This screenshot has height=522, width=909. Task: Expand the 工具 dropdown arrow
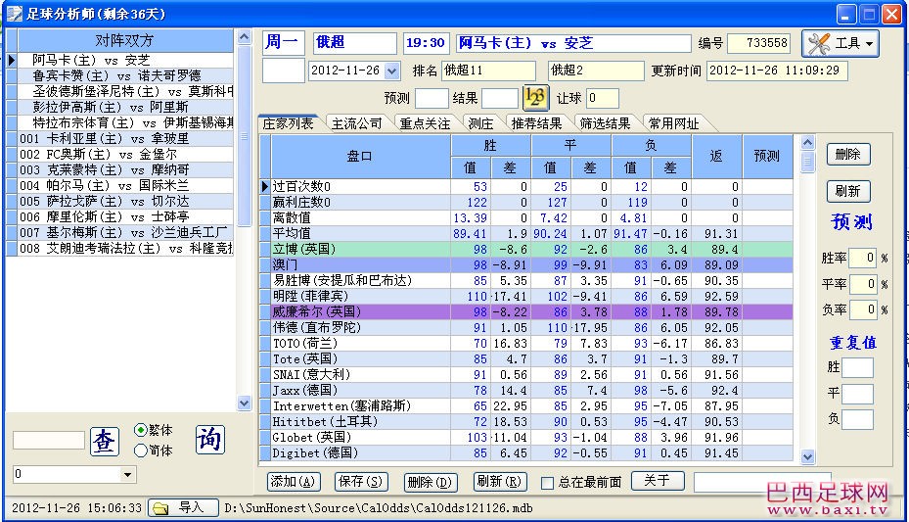(869, 44)
